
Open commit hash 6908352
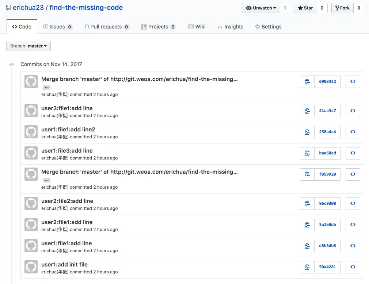[x=328, y=81]
